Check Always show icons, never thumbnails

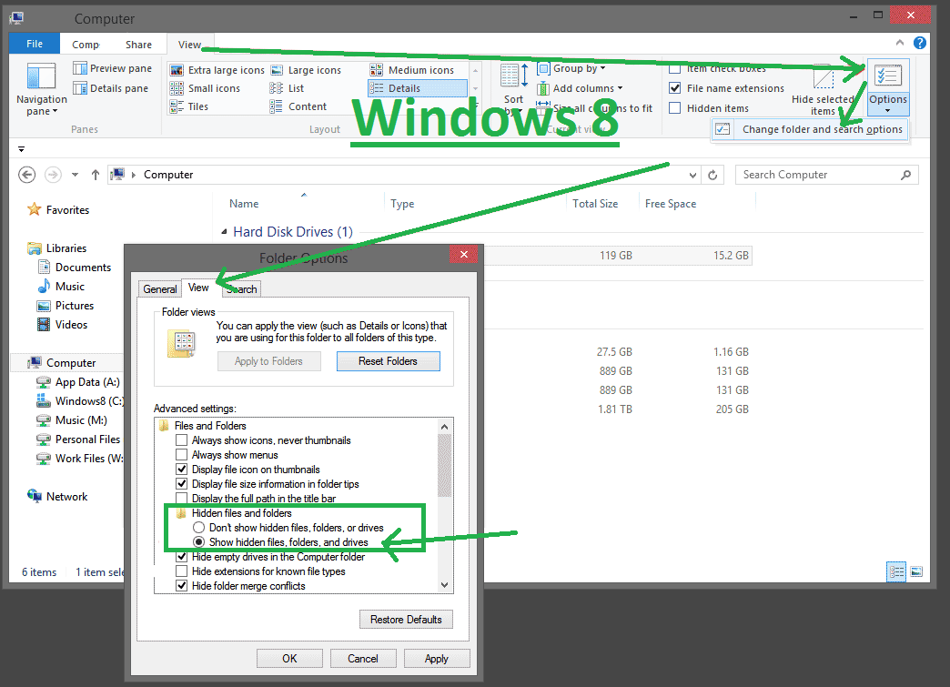tap(181, 440)
